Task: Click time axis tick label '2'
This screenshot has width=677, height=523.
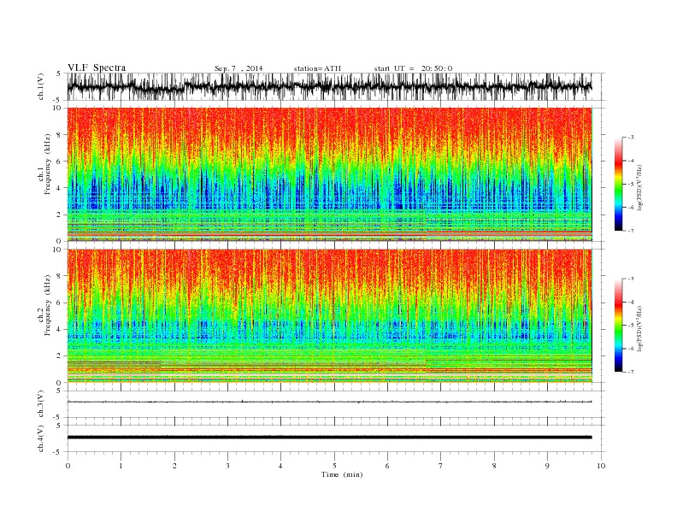Action: pos(174,466)
